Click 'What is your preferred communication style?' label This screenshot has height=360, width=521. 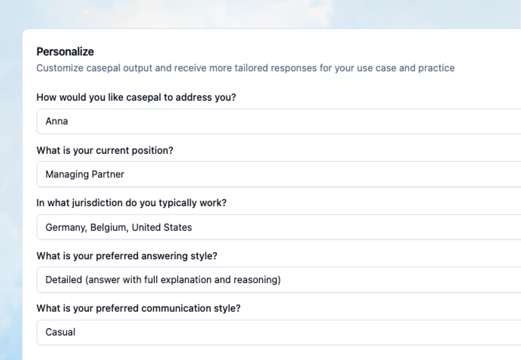138,308
